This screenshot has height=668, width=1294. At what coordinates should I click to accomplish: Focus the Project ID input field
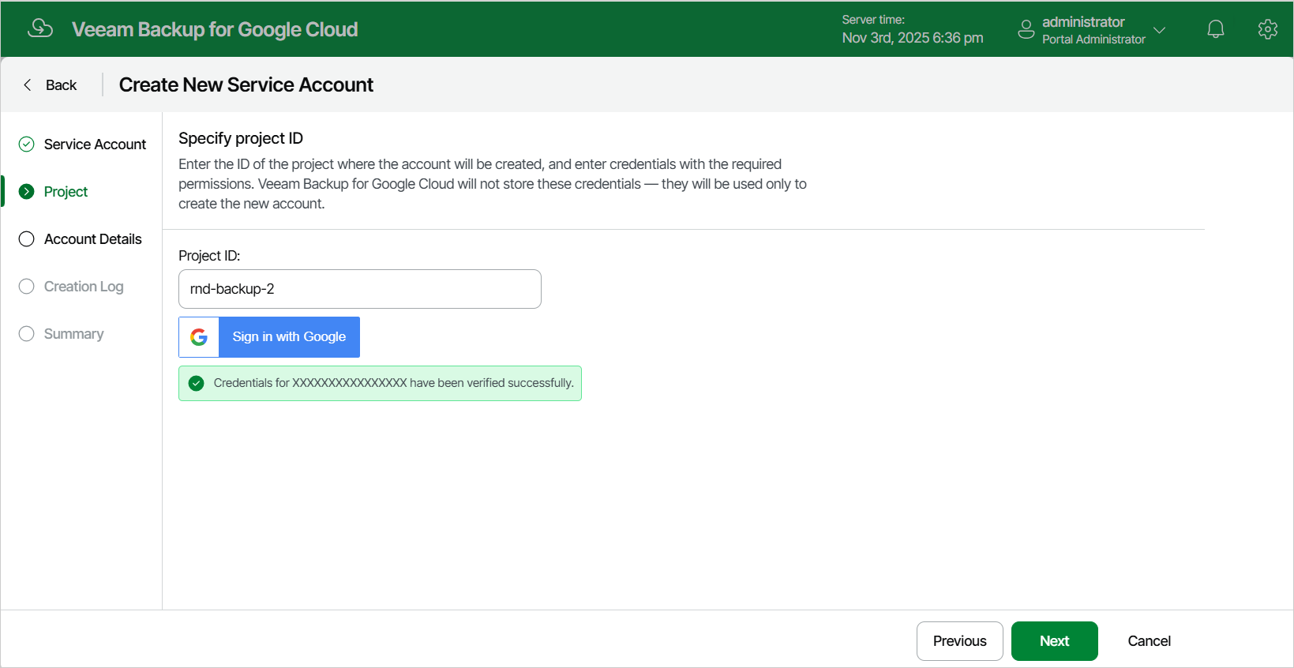click(x=360, y=289)
